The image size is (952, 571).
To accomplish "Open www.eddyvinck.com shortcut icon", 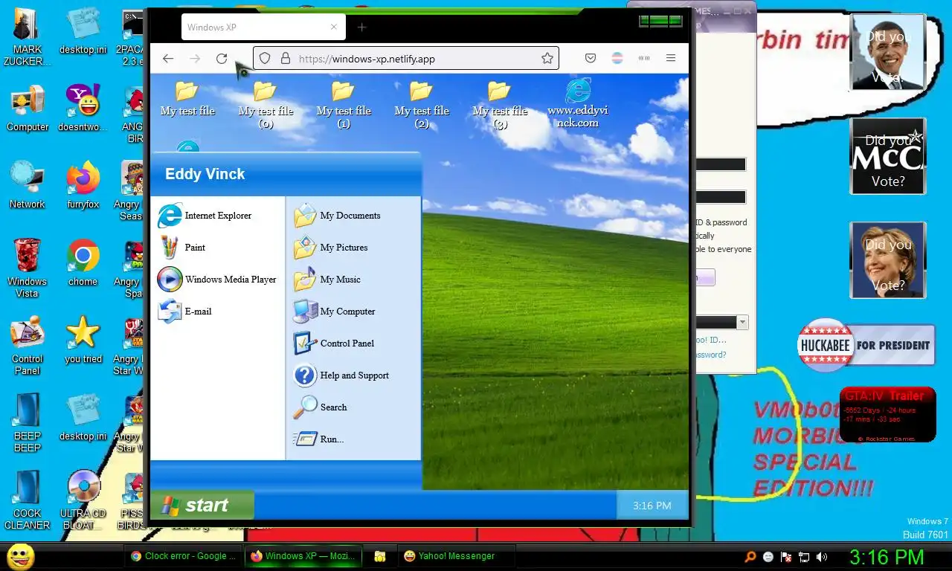I will pyautogui.click(x=578, y=103).
